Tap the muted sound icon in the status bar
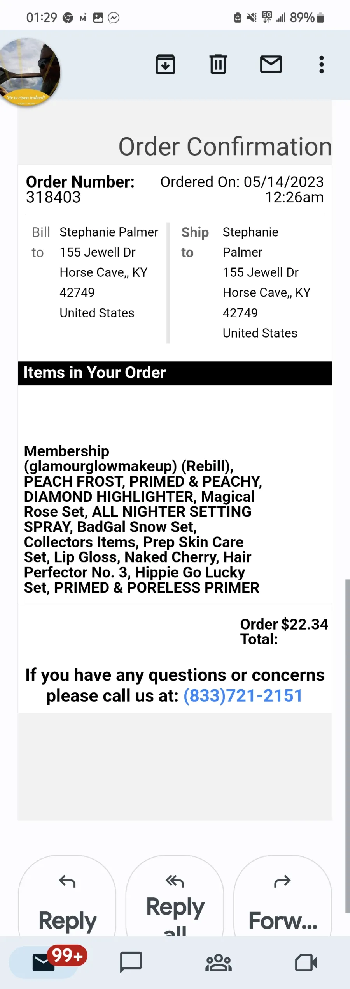The width and height of the screenshot is (350, 989). click(x=252, y=18)
